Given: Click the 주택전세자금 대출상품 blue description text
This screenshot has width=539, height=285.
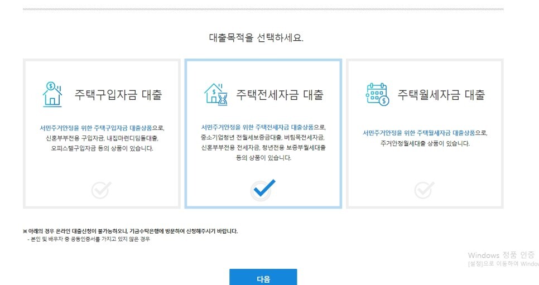Looking at the screenshot, I should pyautogui.click(x=257, y=127).
